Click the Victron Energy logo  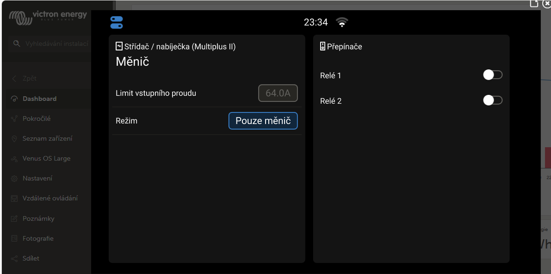[48, 18]
